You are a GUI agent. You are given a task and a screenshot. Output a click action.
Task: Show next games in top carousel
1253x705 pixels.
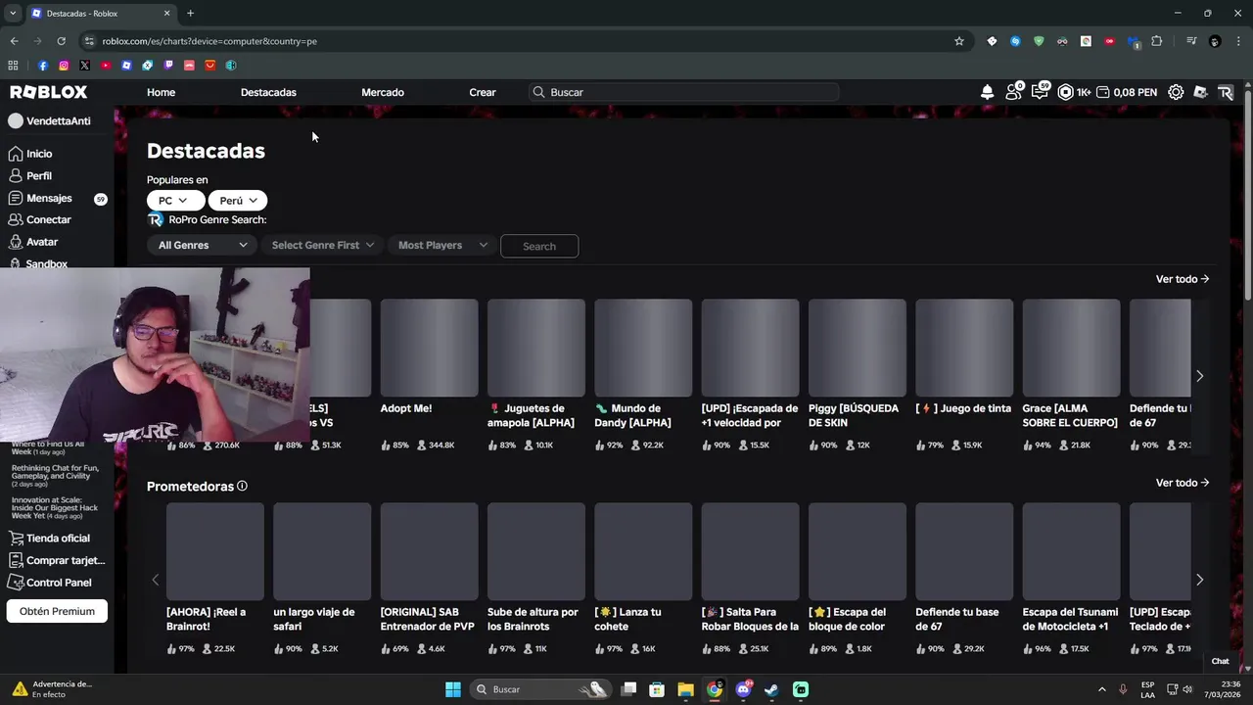[1199, 376]
